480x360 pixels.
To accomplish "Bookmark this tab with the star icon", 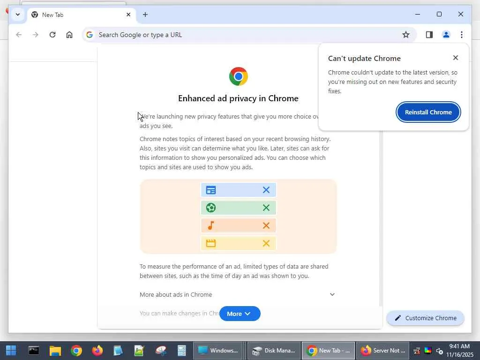I will tap(405, 35).
